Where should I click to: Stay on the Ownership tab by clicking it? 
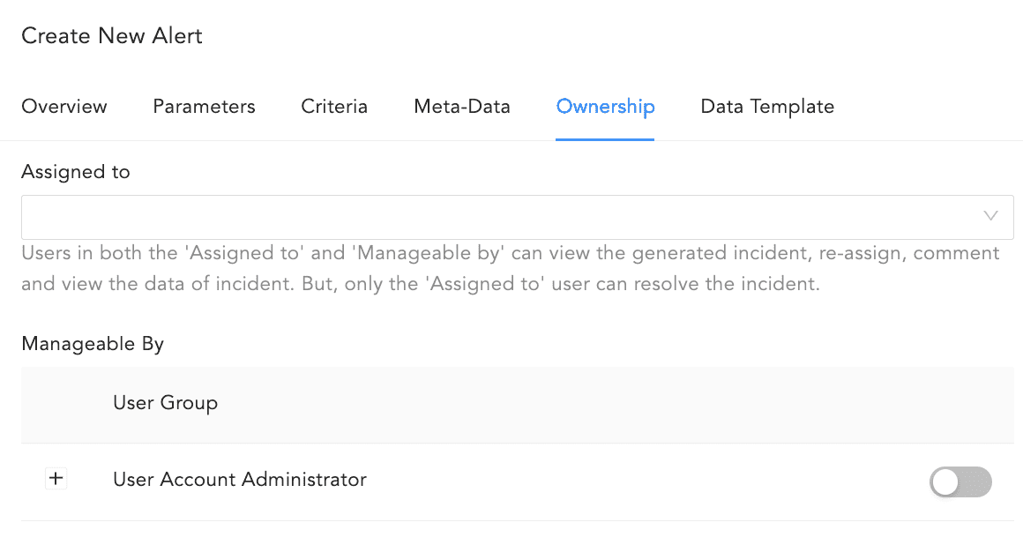tap(605, 106)
